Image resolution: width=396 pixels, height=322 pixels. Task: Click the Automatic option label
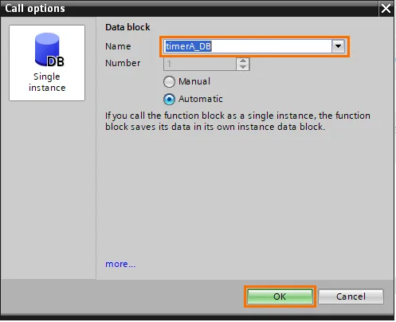point(201,99)
